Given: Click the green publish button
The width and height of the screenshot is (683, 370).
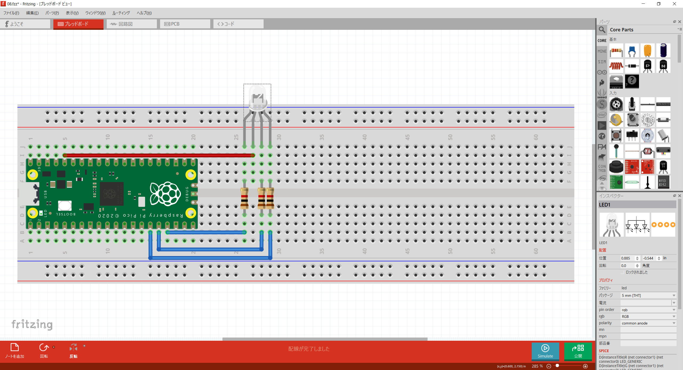Looking at the screenshot, I should 578,351.
